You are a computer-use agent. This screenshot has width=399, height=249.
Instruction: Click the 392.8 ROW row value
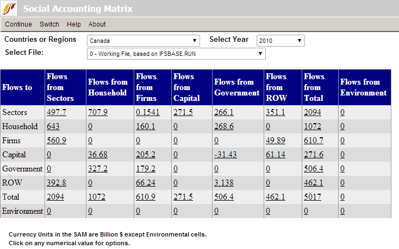[x=57, y=183]
